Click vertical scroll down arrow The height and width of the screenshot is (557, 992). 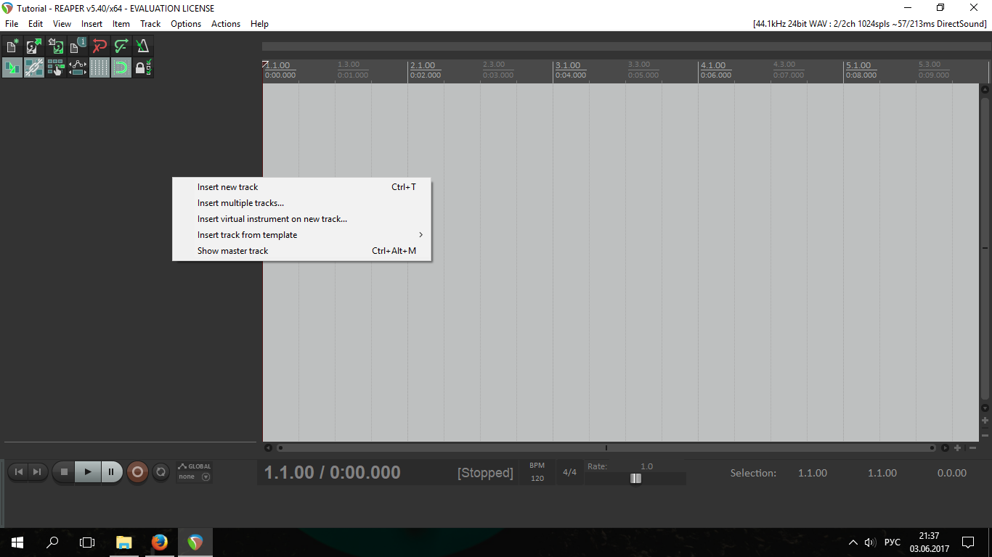(985, 408)
